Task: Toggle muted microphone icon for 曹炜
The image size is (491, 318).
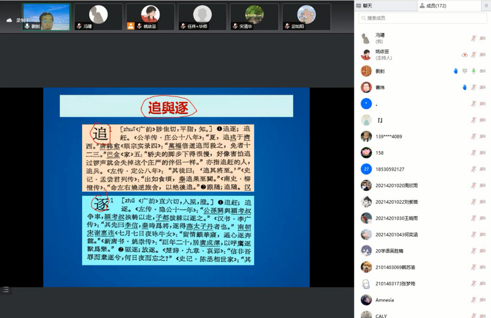Action: coord(474,87)
